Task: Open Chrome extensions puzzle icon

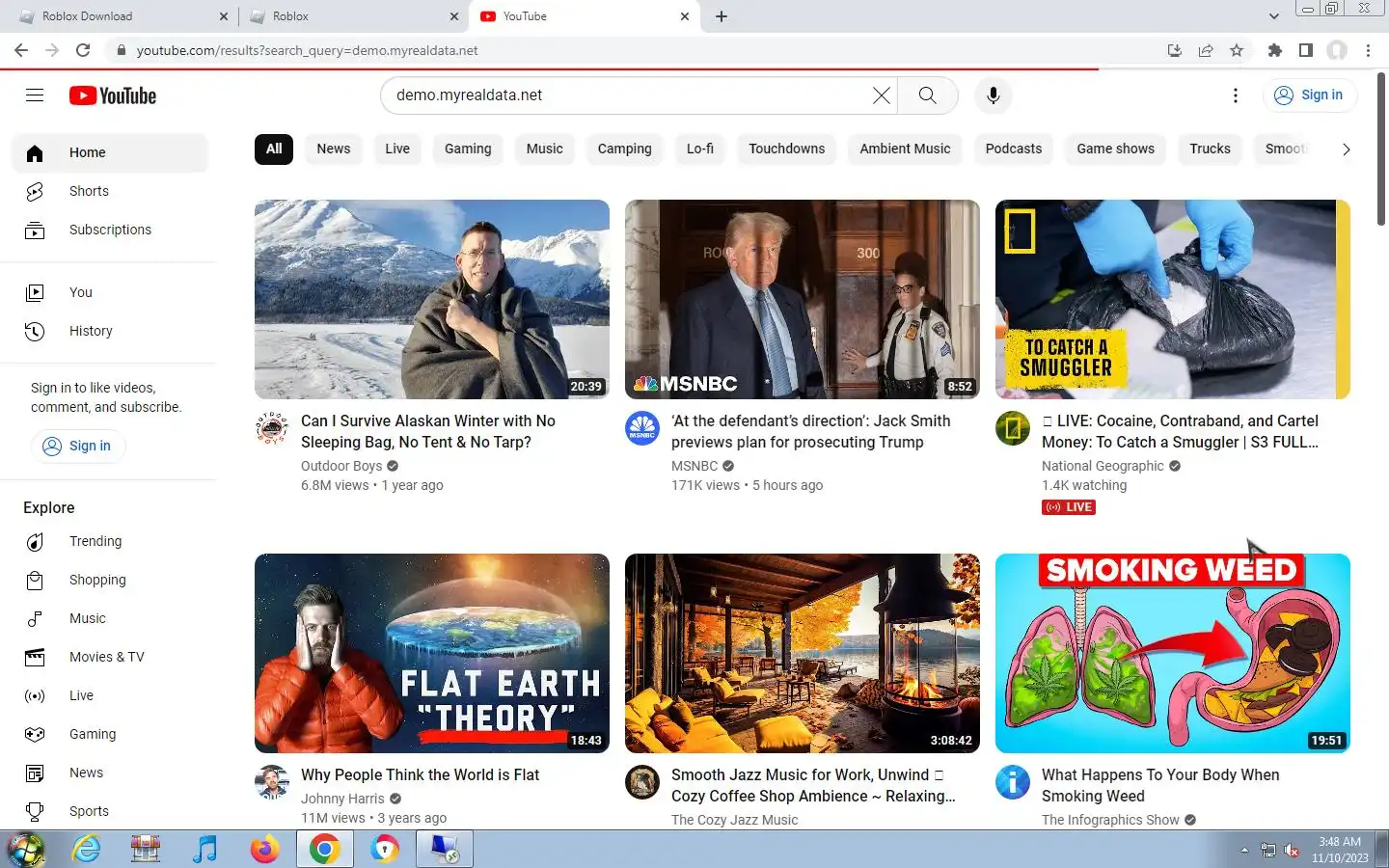Action: pyautogui.click(x=1275, y=50)
